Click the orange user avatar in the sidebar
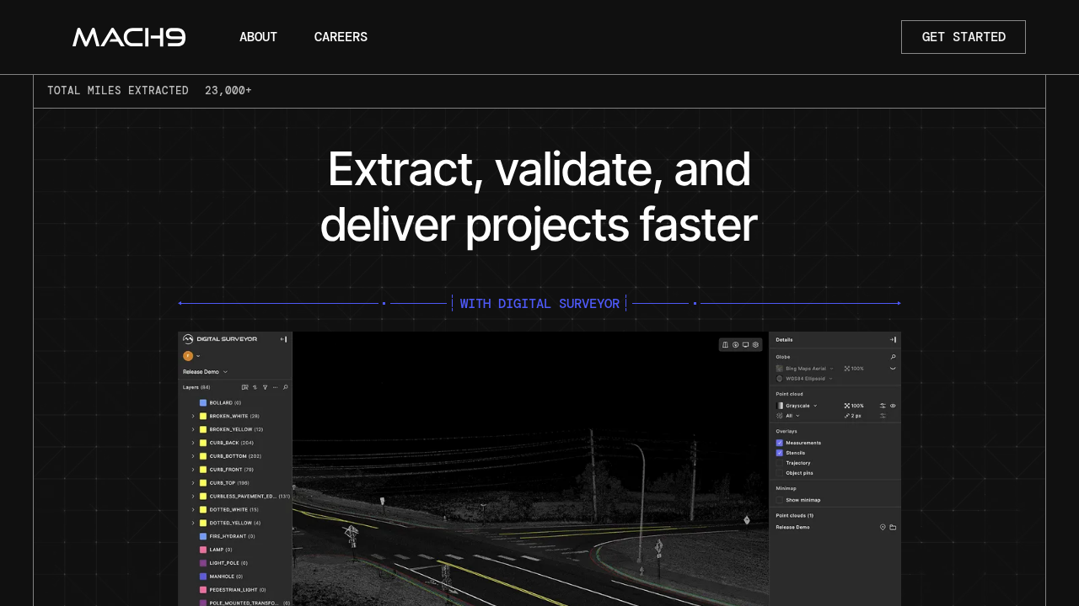This screenshot has height=606, width=1079. click(x=187, y=356)
